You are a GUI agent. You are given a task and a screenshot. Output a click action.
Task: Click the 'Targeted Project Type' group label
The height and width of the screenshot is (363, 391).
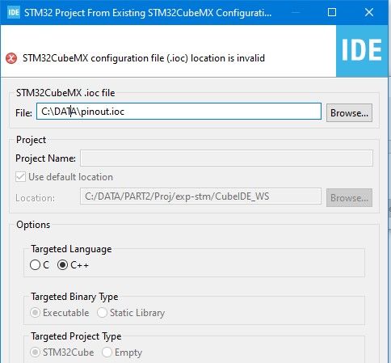pos(76,336)
